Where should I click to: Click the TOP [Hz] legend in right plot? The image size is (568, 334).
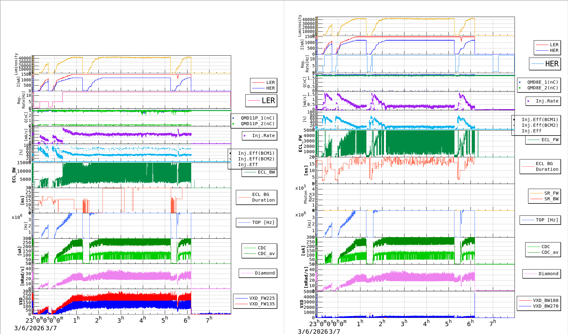[x=540, y=220]
